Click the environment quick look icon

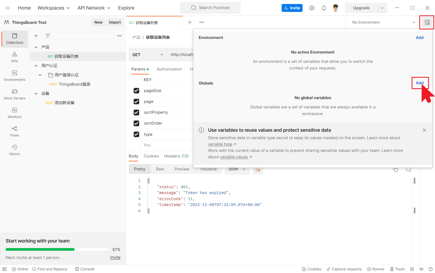[427, 23]
